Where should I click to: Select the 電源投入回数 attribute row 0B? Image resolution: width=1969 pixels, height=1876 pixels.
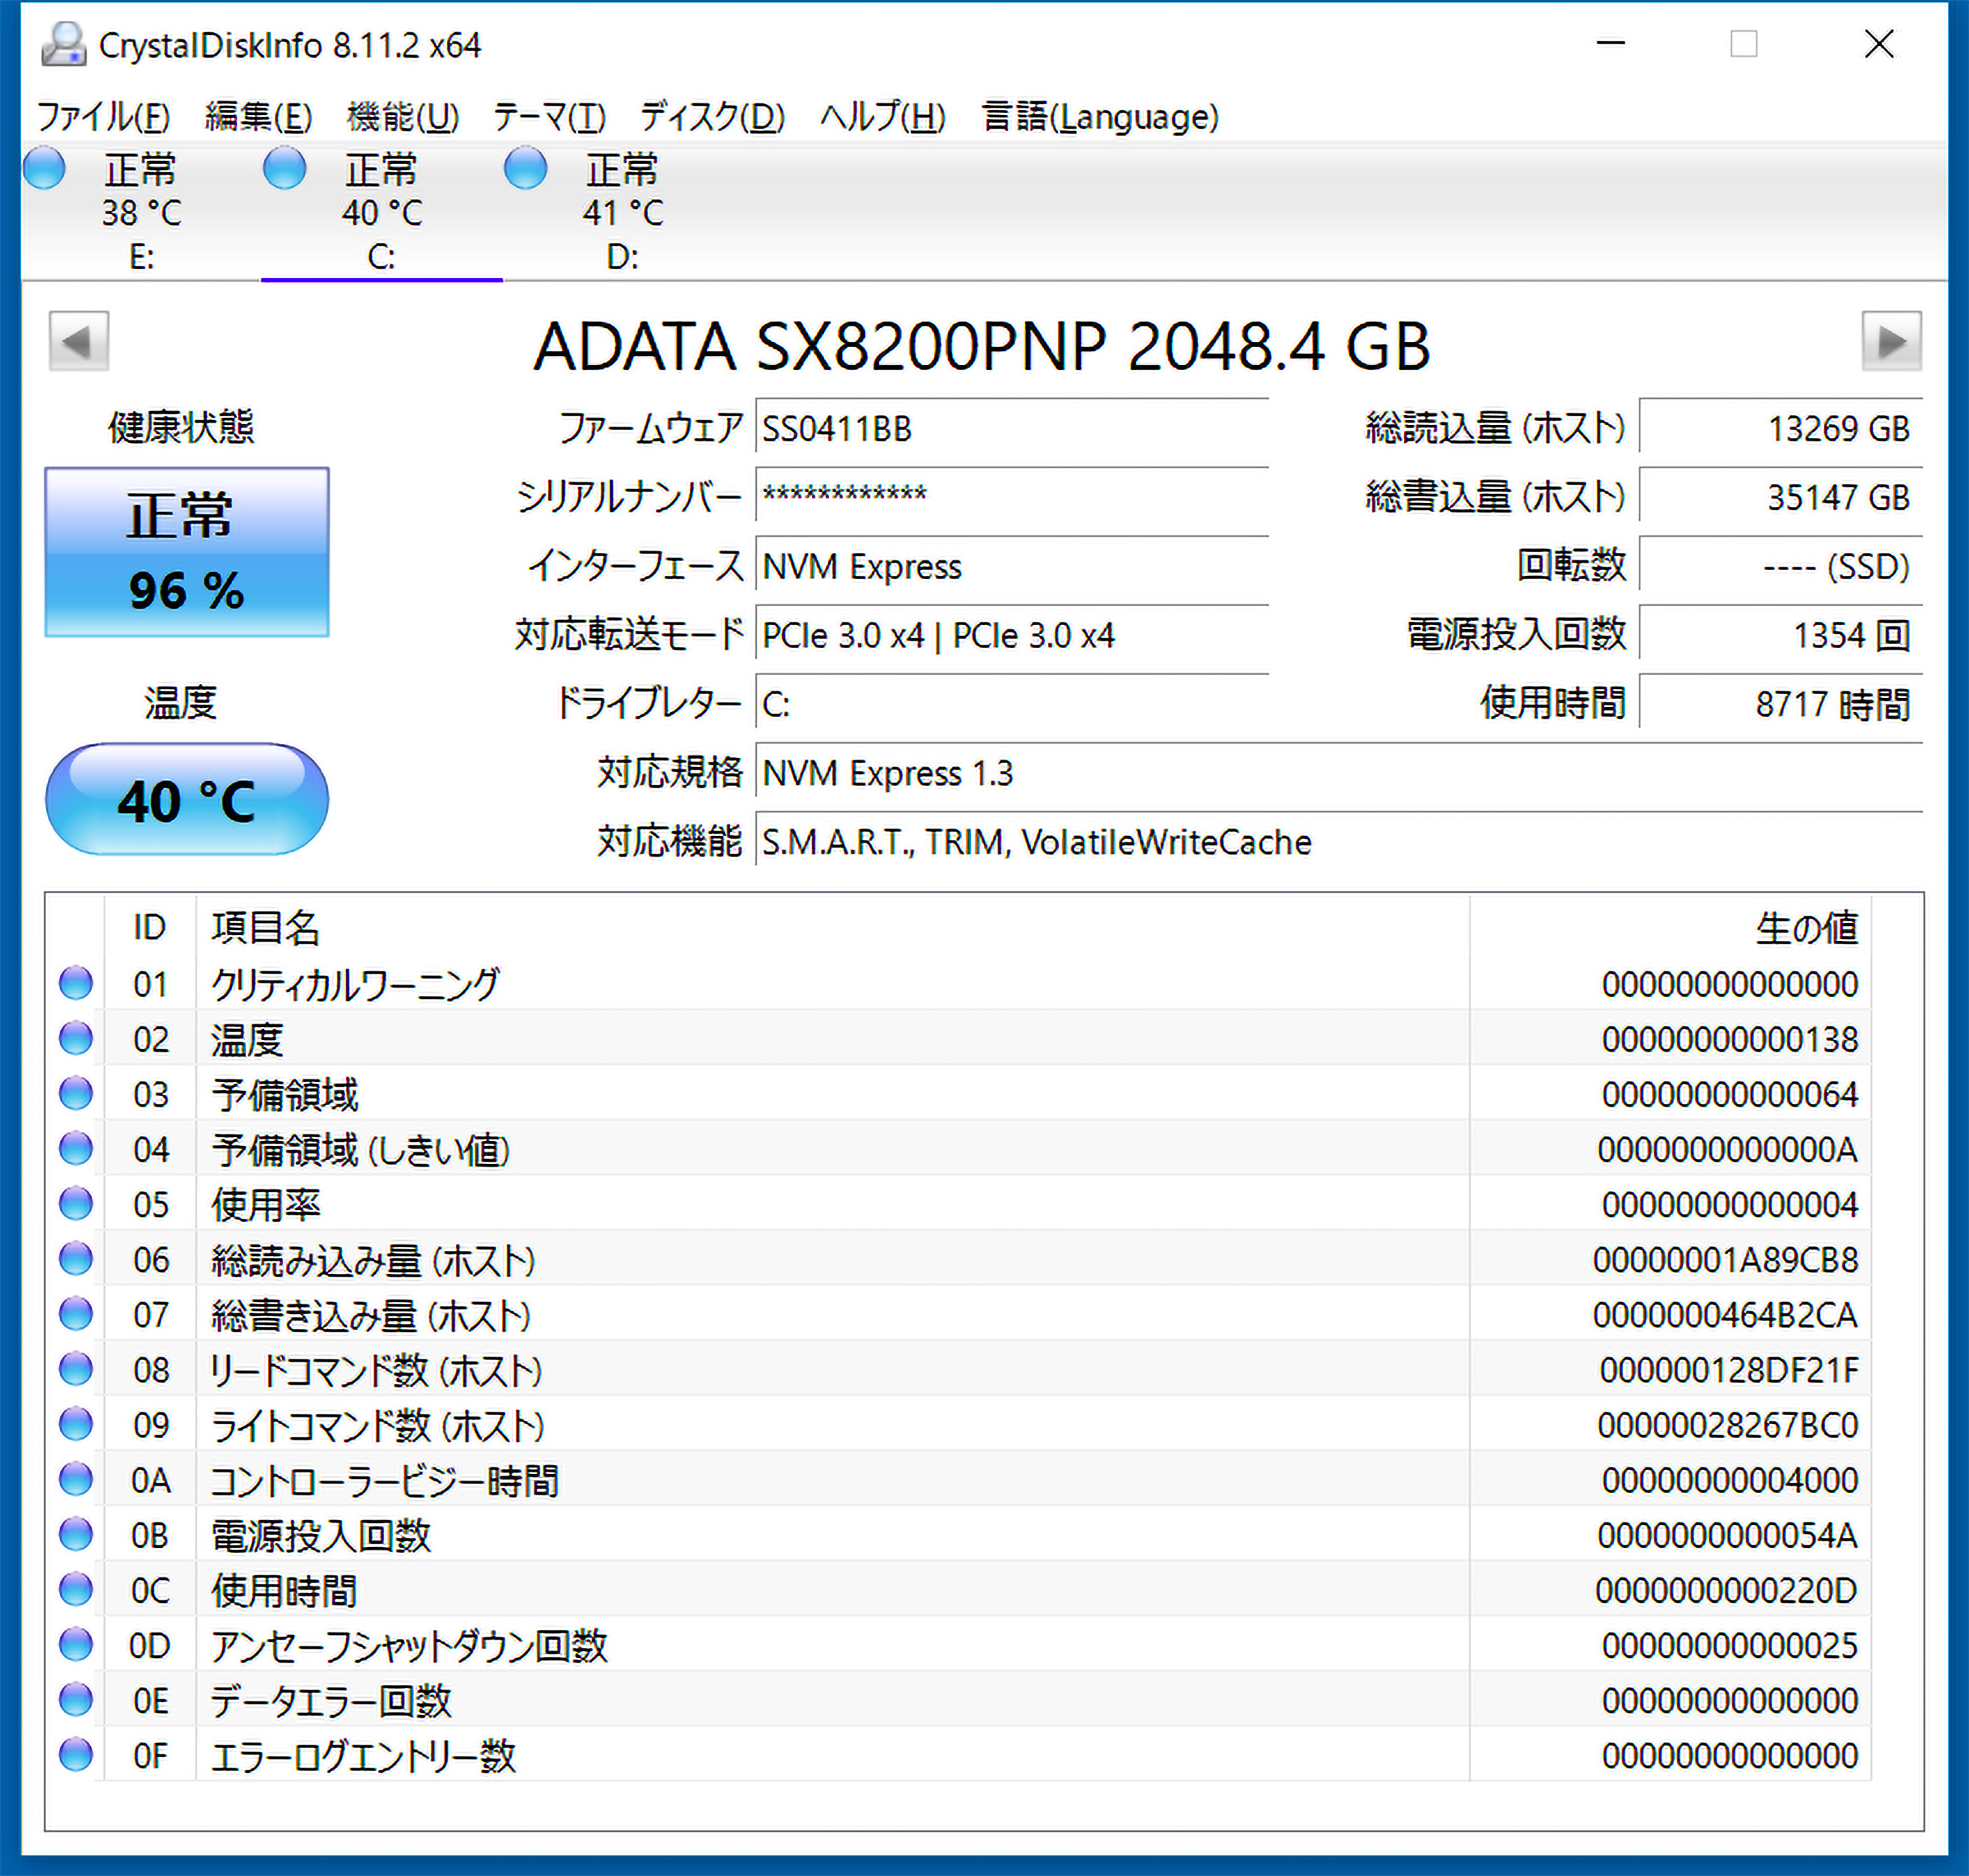pyautogui.click(x=320, y=1535)
